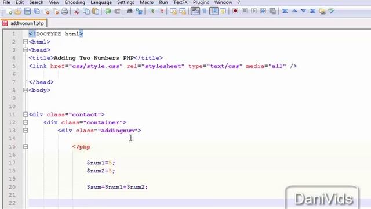Click the Close All documents icon
This screenshot has height=209, width=371.
click(x=56, y=11)
